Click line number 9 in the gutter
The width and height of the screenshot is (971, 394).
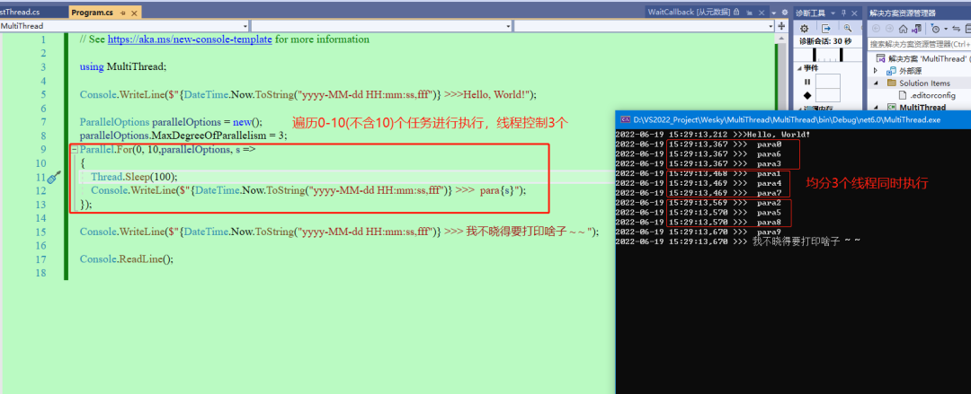42,149
